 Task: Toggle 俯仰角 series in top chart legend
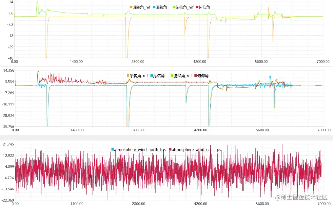(x=203, y=7)
